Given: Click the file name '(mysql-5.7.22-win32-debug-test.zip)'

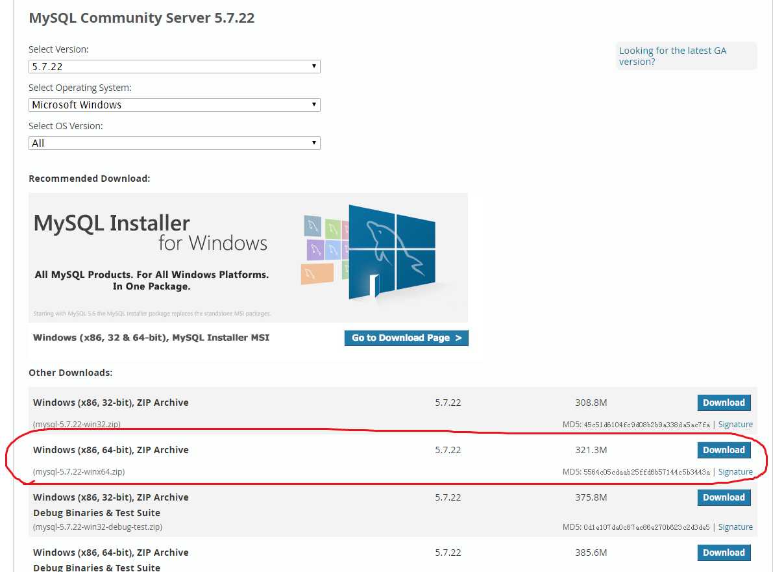Looking at the screenshot, I should pyautogui.click(x=97, y=527).
